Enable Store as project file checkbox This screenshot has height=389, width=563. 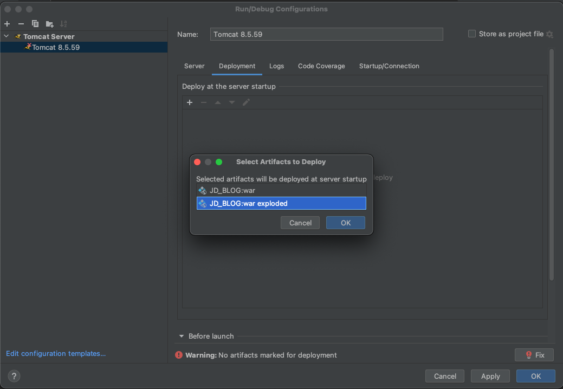click(x=472, y=34)
